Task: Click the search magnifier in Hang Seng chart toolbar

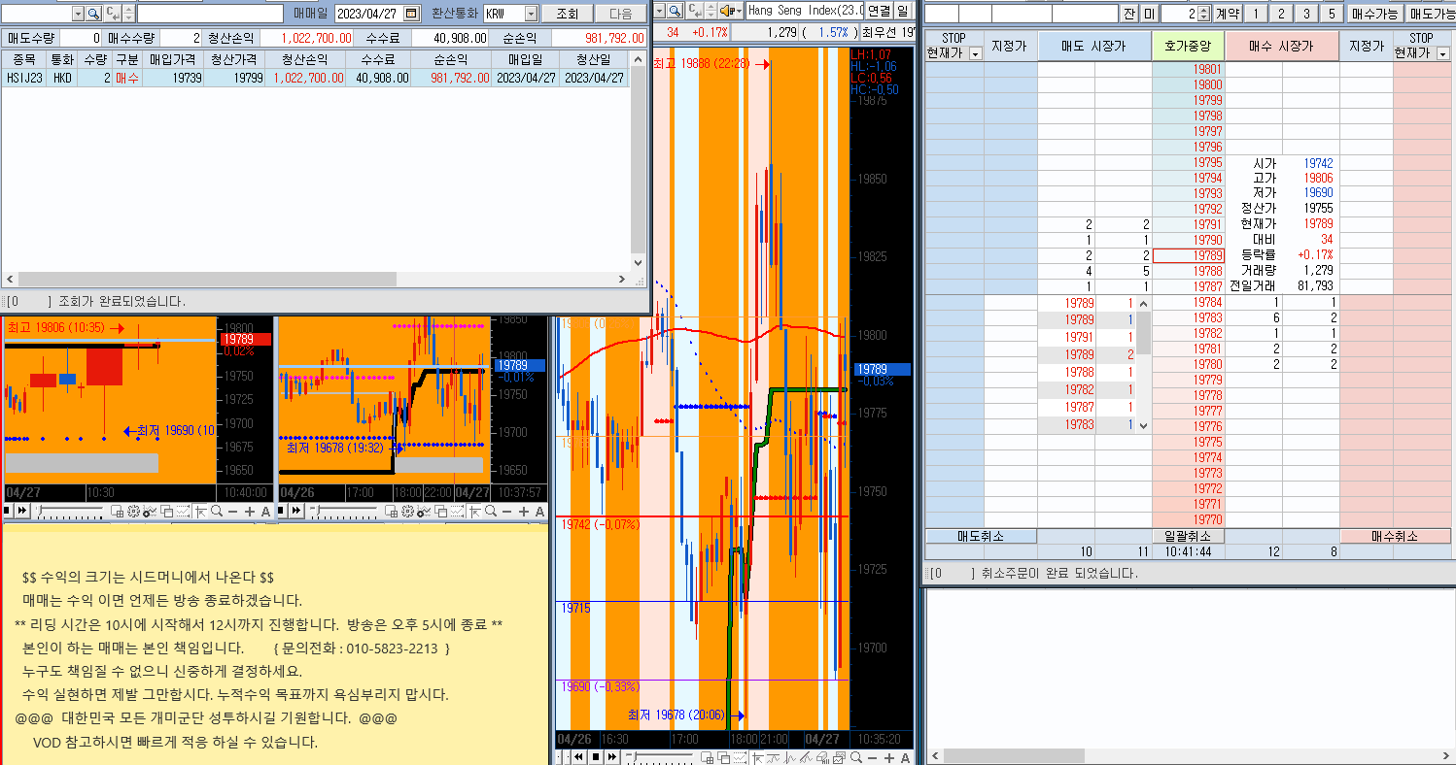Action: click(x=675, y=11)
